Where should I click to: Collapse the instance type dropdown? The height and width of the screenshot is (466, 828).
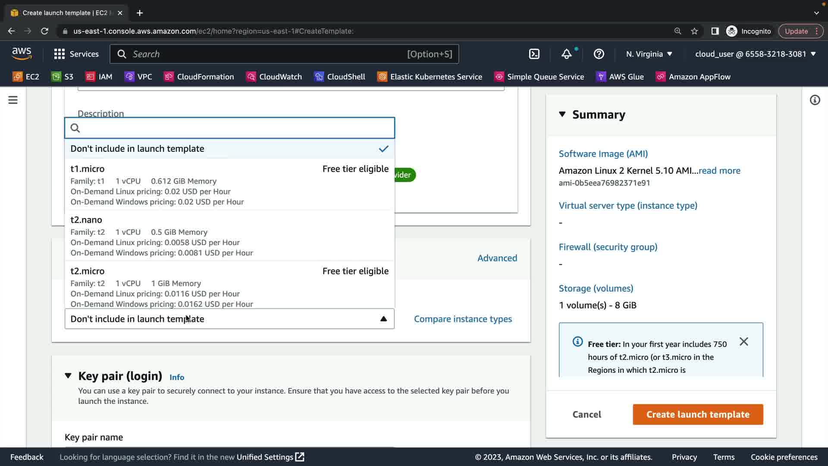383,319
